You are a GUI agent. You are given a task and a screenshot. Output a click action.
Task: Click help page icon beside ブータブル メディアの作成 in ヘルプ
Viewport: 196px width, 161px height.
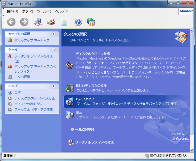click(x=10, y=109)
